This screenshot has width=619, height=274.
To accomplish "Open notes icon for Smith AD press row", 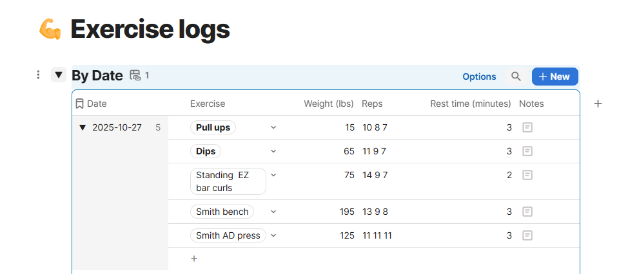I will pyautogui.click(x=527, y=235).
